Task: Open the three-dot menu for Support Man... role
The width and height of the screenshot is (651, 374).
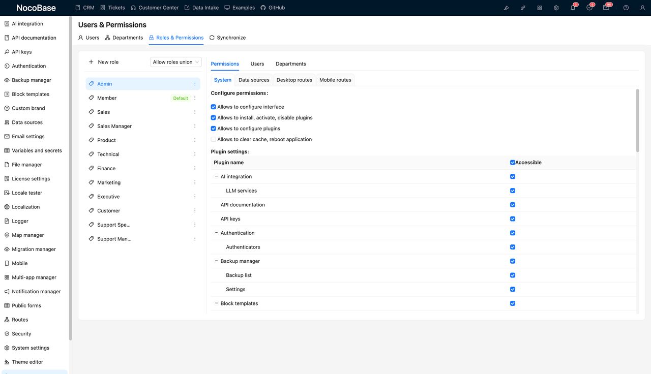Action: click(195, 239)
